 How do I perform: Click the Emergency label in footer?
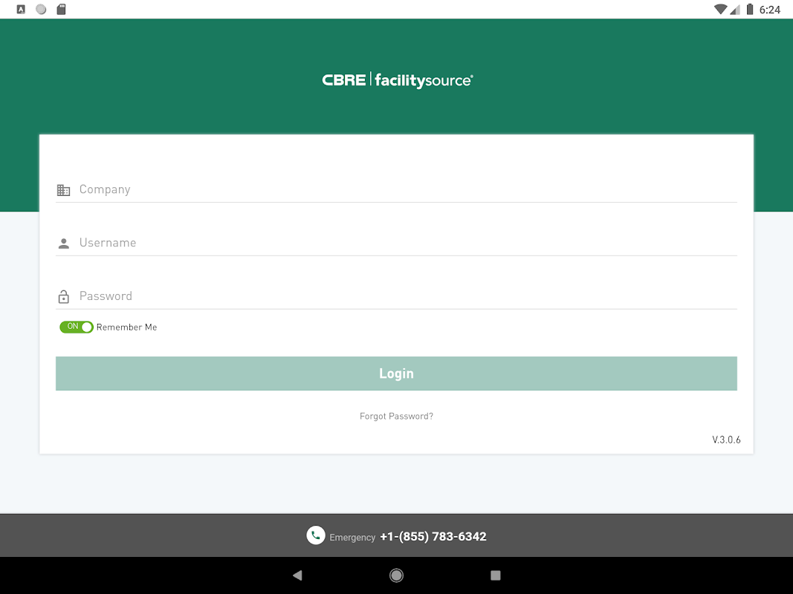tap(352, 538)
